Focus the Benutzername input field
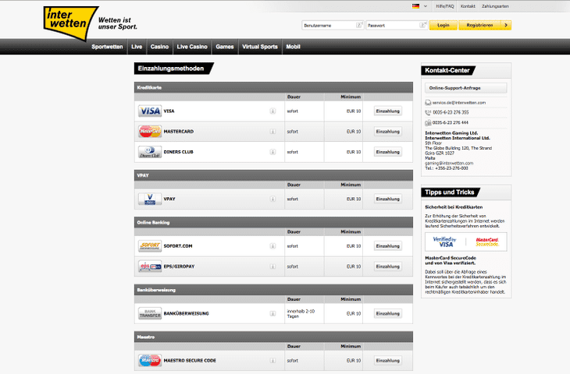Image resolution: width=570 pixels, height=374 pixels. [x=333, y=26]
